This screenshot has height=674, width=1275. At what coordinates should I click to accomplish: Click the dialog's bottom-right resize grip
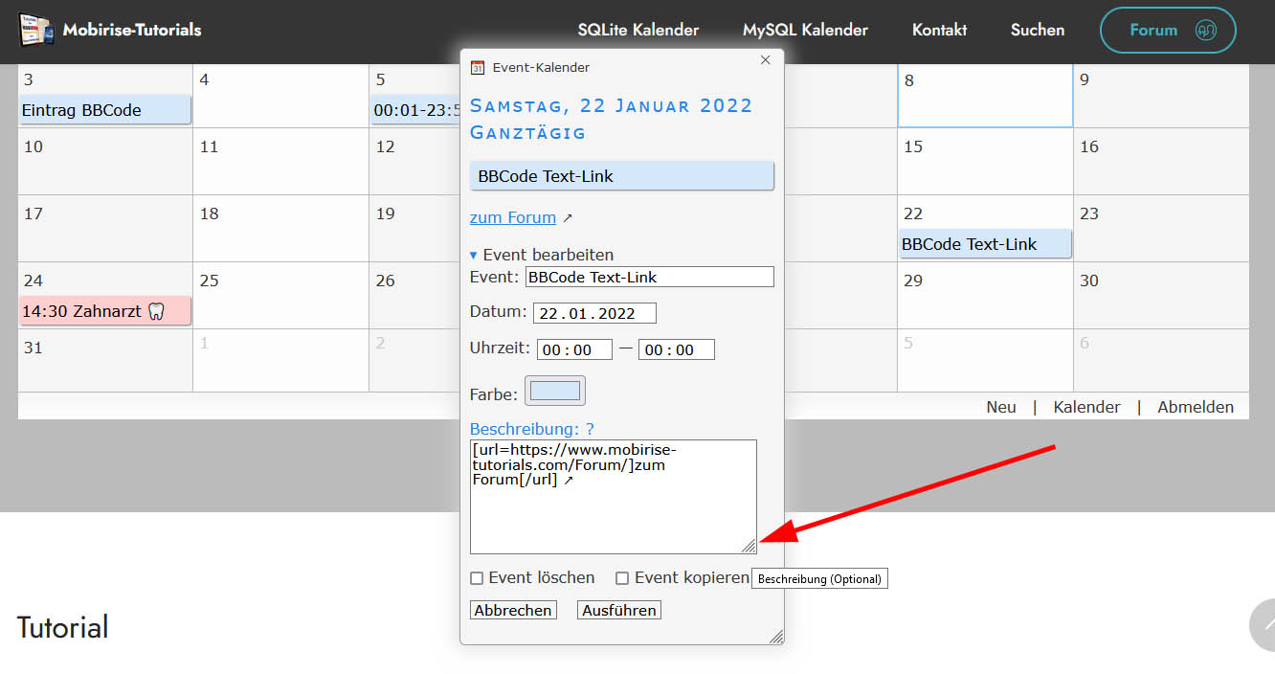775,636
